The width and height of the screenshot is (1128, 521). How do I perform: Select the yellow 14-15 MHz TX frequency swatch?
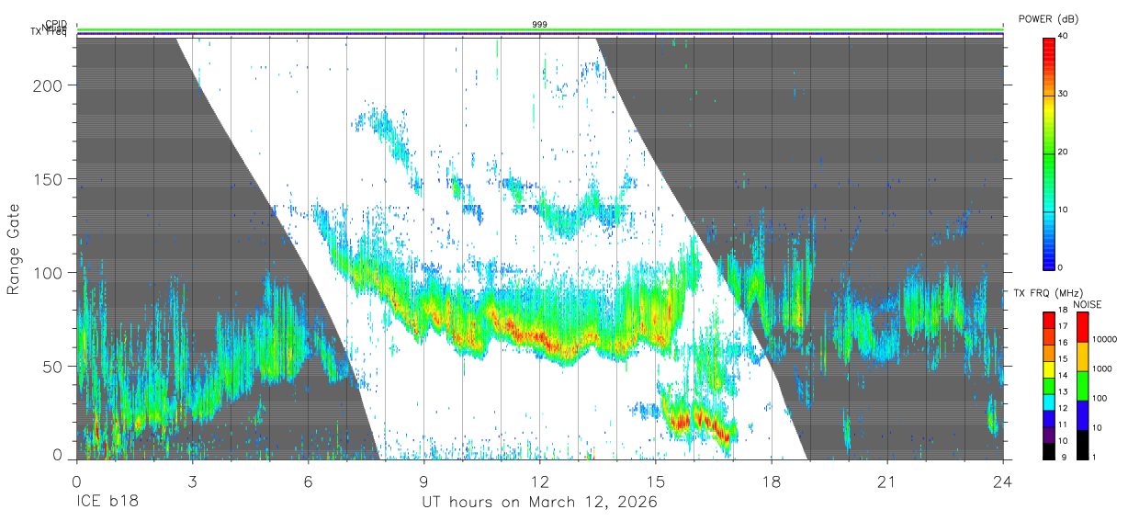coord(1048,368)
